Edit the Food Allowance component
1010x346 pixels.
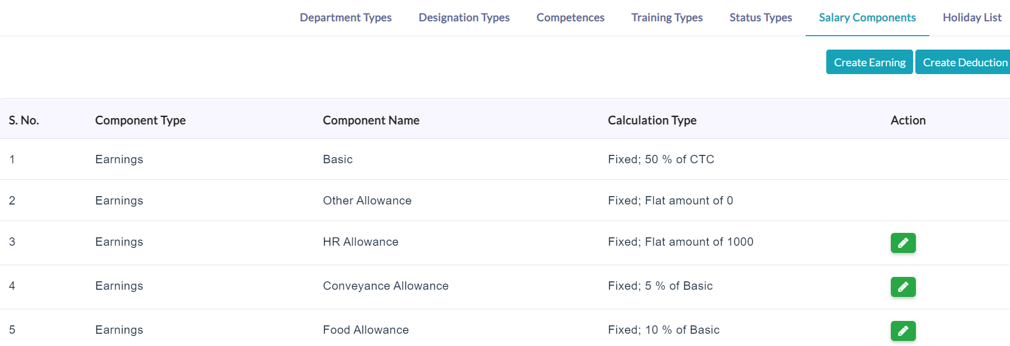coord(903,331)
